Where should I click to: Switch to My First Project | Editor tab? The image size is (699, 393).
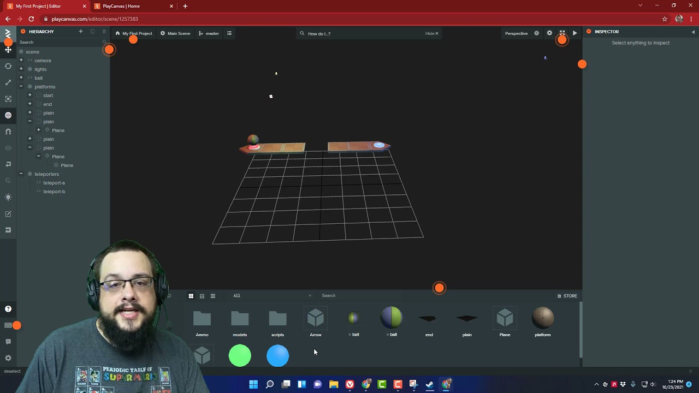click(46, 6)
